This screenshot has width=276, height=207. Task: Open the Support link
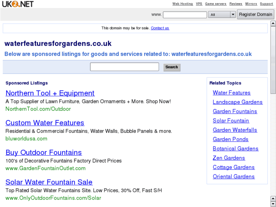pos(266,4)
